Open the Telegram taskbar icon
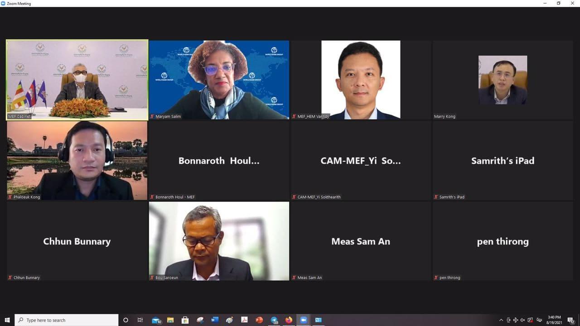 point(274,320)
